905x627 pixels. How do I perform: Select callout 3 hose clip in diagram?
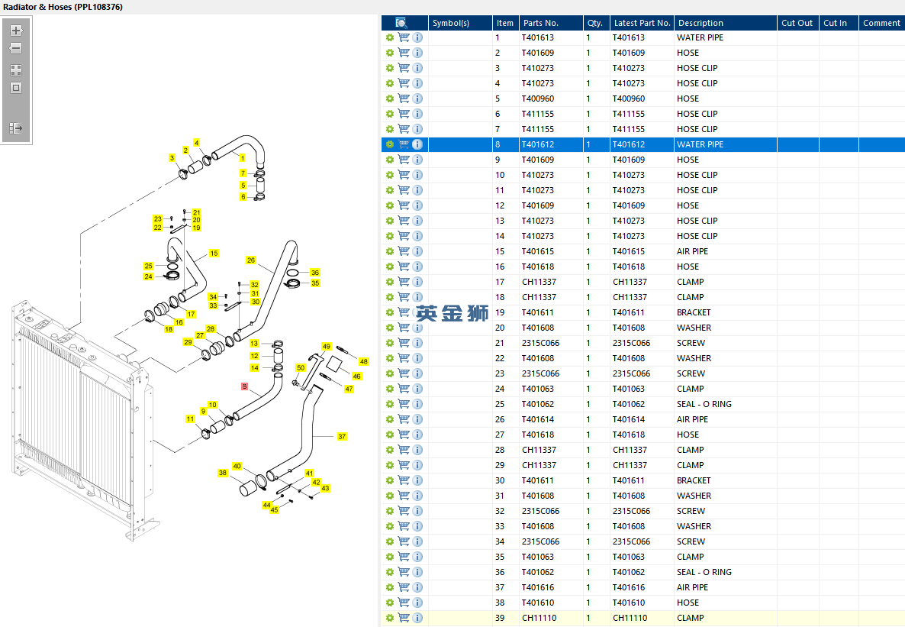point(172,158)
